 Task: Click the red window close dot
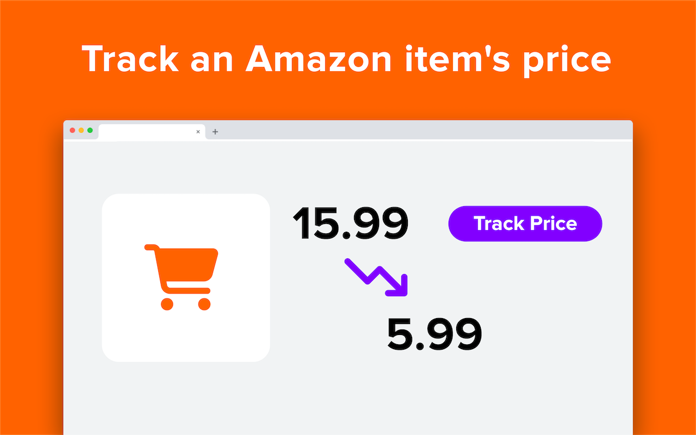(72, 130)
